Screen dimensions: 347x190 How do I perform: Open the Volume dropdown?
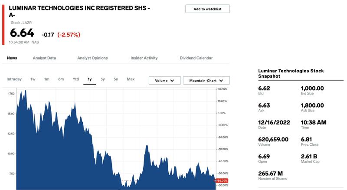(x=165, y=81)
